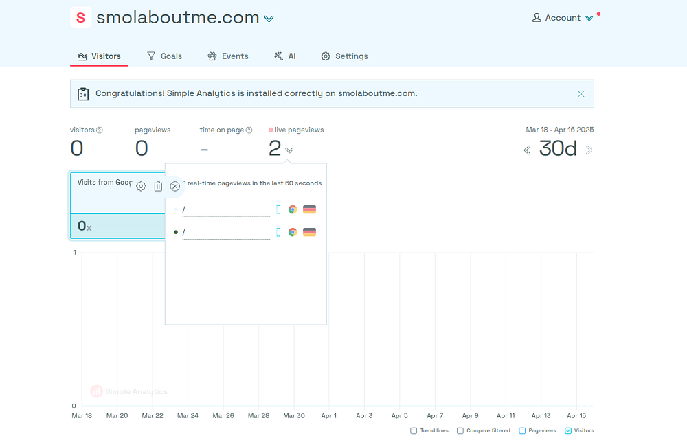Click the red S site logo
This screenshot has height=440, width=687.
(x=80, y=18)
